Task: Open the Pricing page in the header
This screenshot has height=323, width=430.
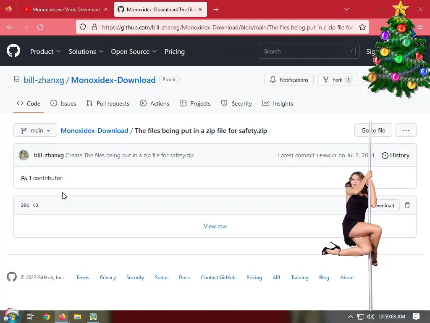Action: tap(174, 51)
